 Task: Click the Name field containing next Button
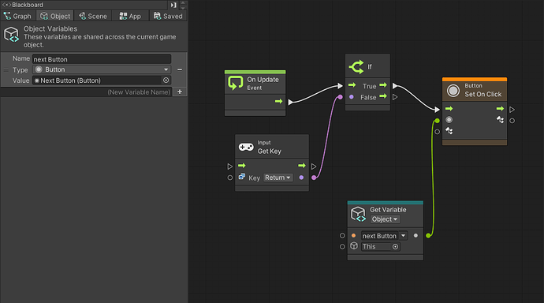tap(102, 59)
